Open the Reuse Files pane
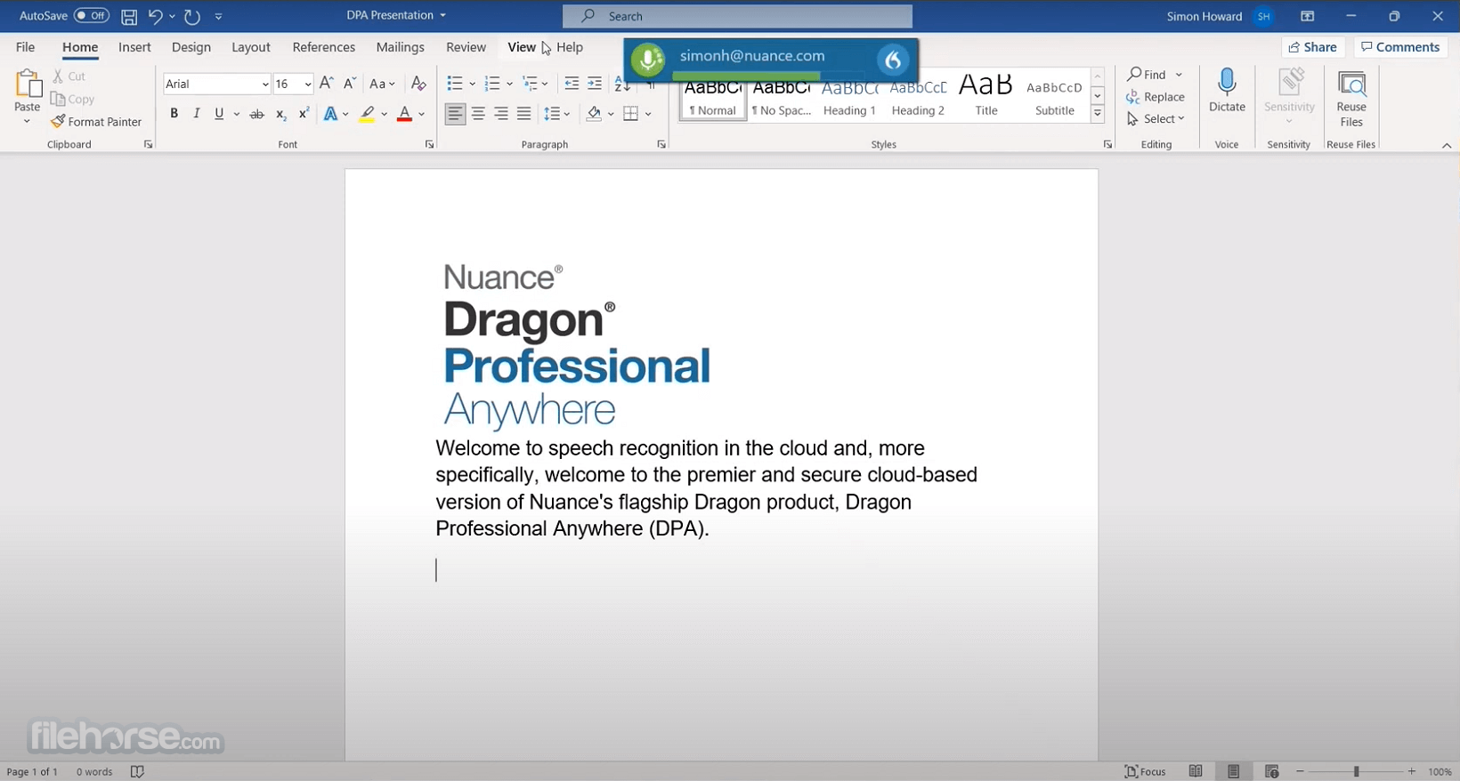 coord(1351,99)
